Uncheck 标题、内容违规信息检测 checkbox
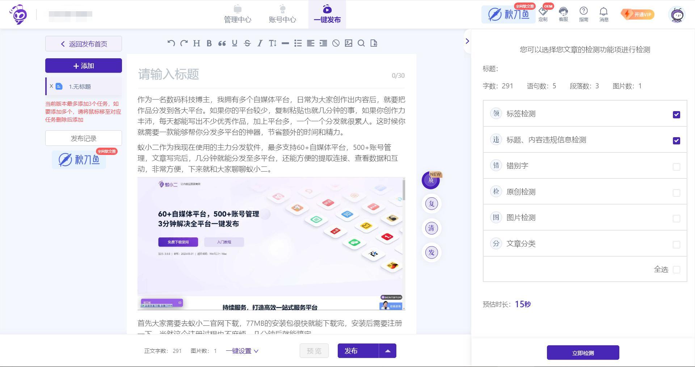Viewport: 695px width, 367px height. pos(676,140)
